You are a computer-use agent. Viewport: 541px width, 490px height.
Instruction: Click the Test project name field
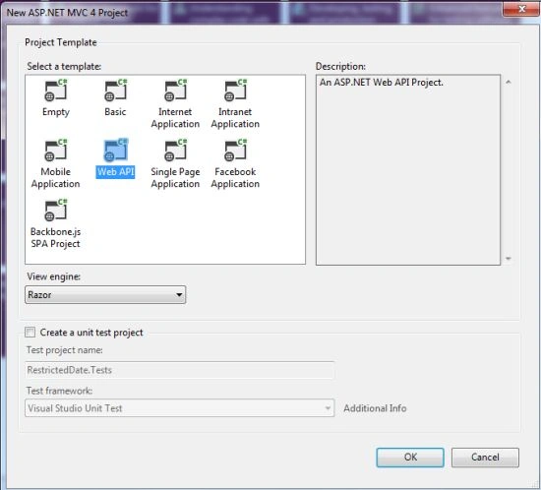coord(179,370)
